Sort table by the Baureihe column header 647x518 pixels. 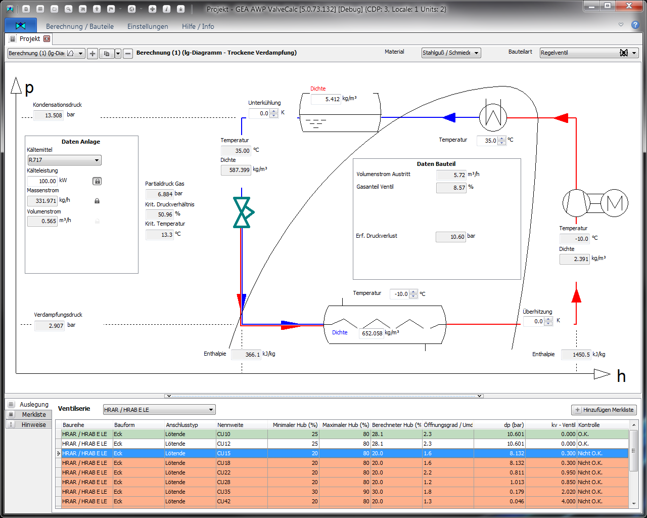[x=87, y=425]
